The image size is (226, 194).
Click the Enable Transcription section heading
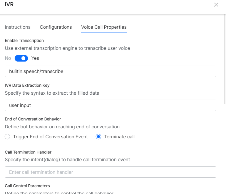point(24,40)
